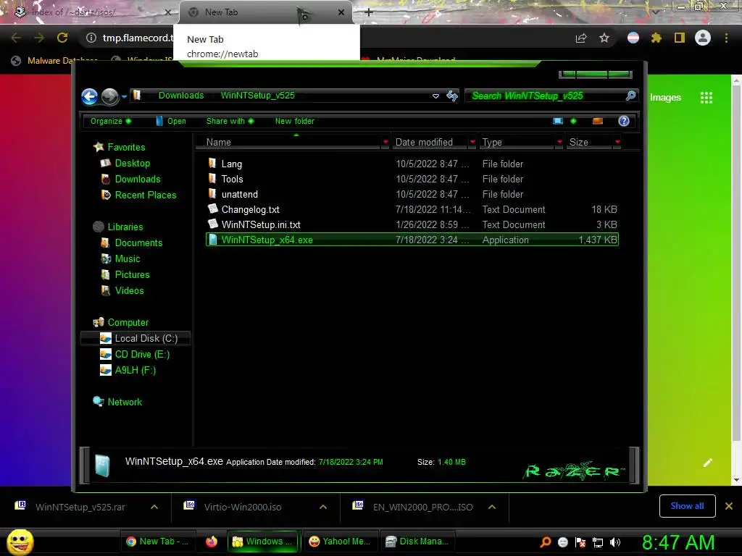Viewport: 742px width, 556px height.
Task: Open the Share with menu
Action: 230,121
